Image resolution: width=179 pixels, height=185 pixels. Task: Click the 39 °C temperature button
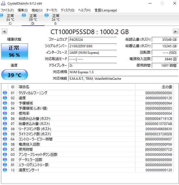(15, 75)
